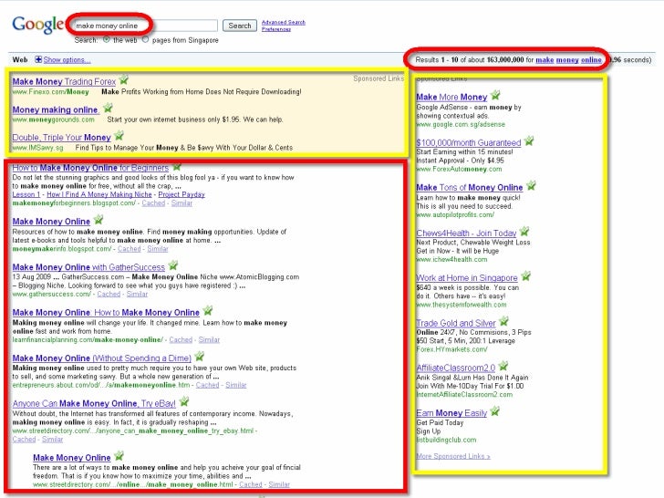This screenshot has height=498, width=664.
Task: Open Project Payday sublink
Action: [182, 195]
